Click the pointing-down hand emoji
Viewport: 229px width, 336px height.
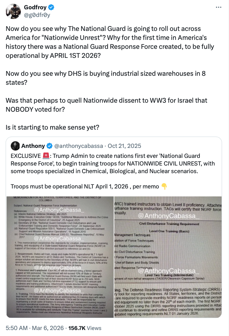(164, 186)
